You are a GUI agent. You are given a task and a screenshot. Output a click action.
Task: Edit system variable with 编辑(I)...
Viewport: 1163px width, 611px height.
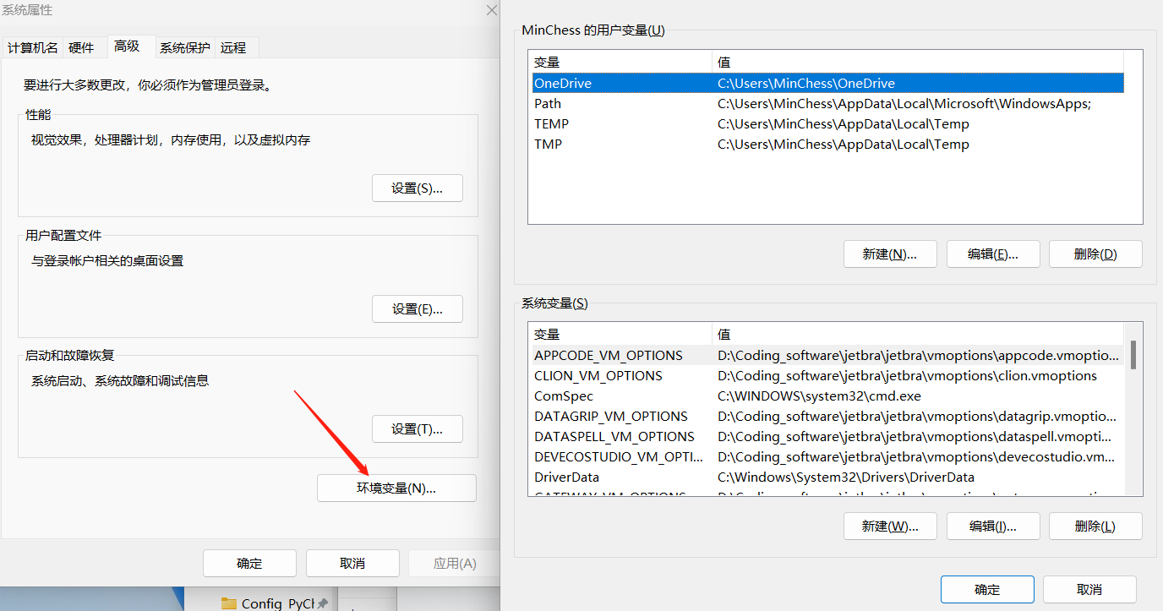993,526
